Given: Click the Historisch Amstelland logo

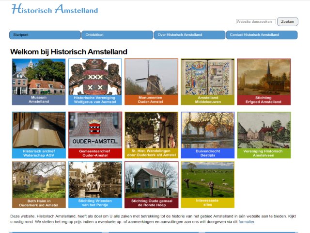Looking at the screenshot, I should pos(55,9).
